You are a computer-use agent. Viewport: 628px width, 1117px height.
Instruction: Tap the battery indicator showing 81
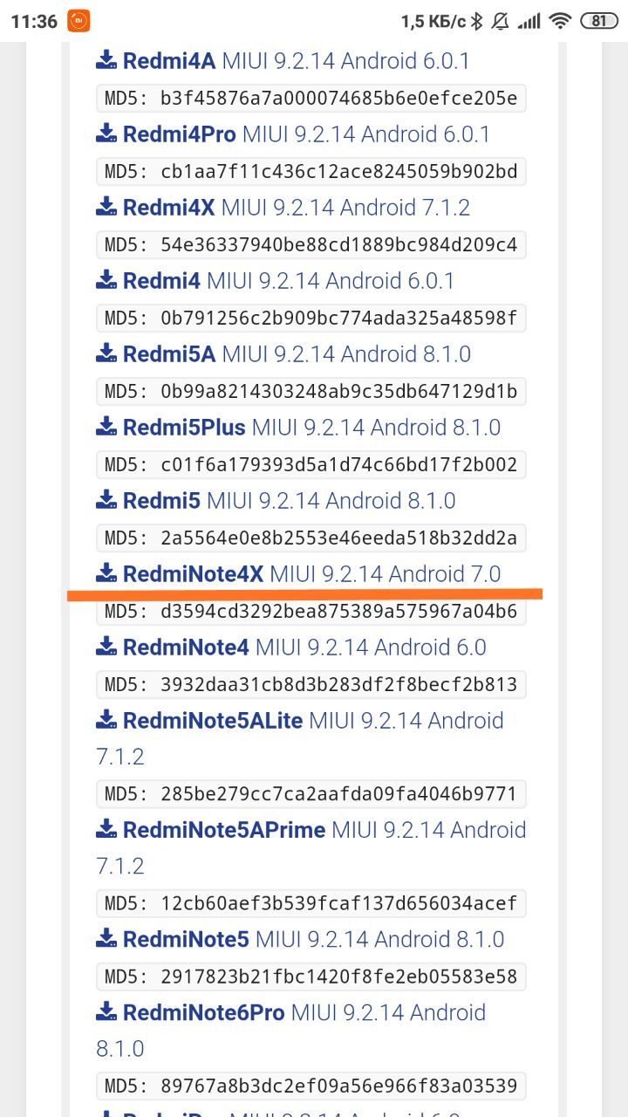[x=599, y=21]
